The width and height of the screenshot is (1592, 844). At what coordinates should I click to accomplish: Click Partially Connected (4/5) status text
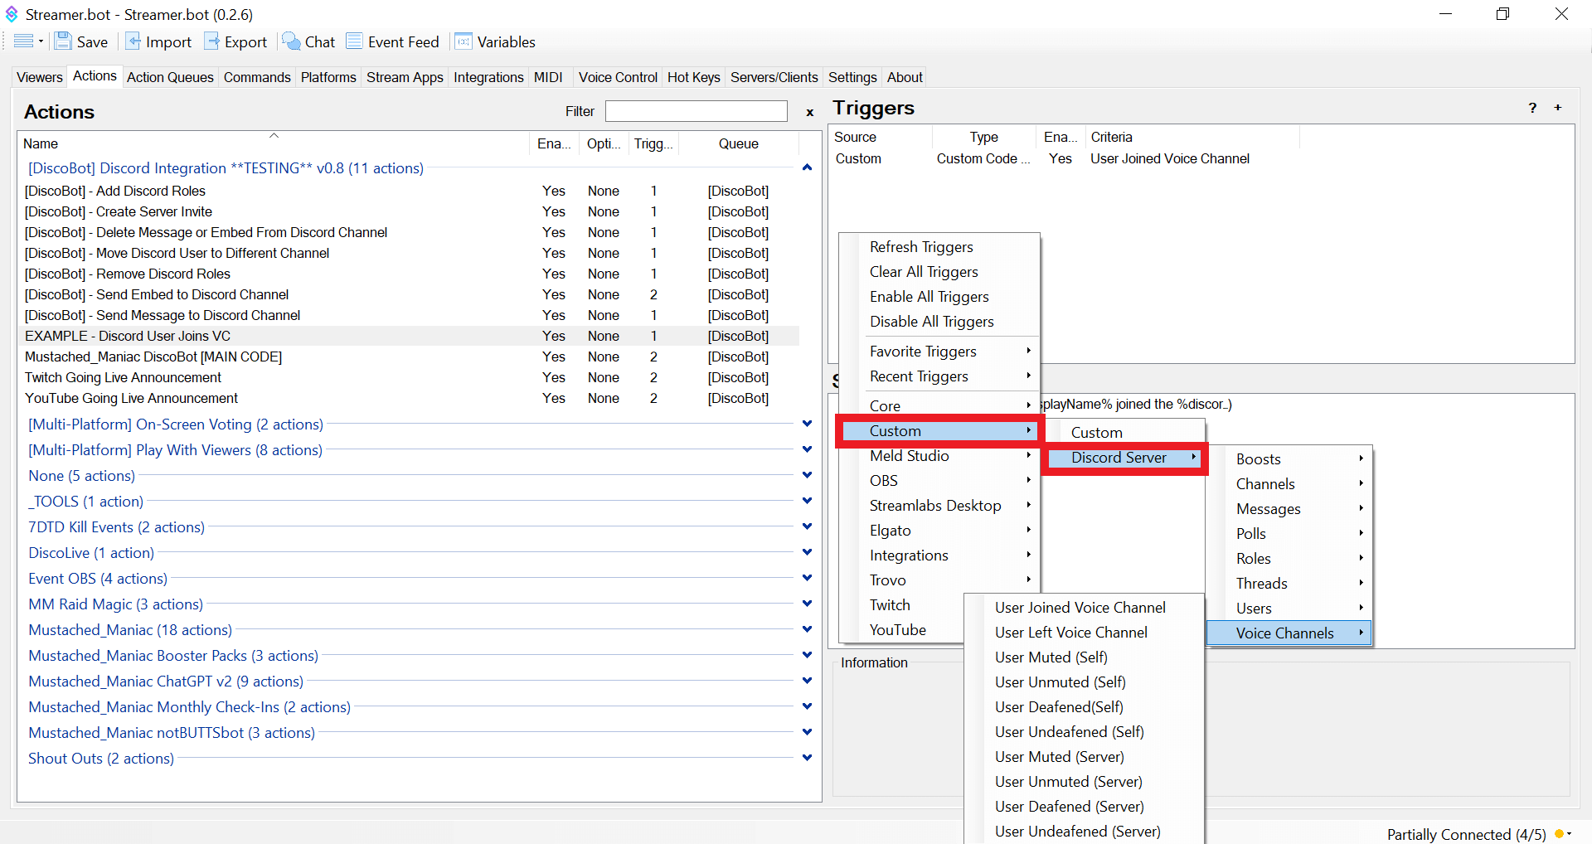click(1466, 834)
